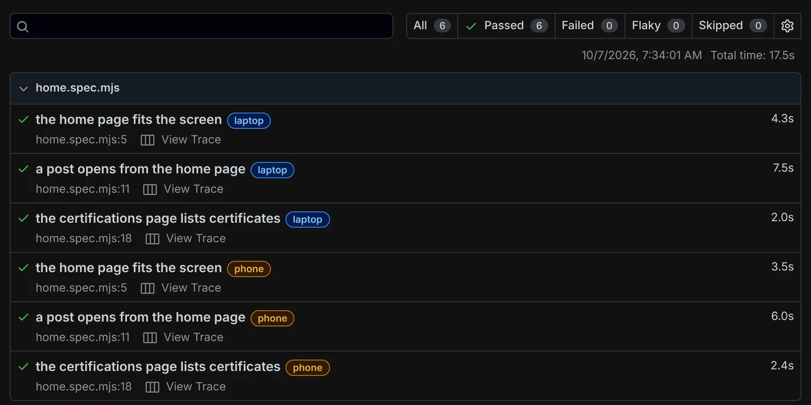Click the 2.4s duration value

(782, 366)
